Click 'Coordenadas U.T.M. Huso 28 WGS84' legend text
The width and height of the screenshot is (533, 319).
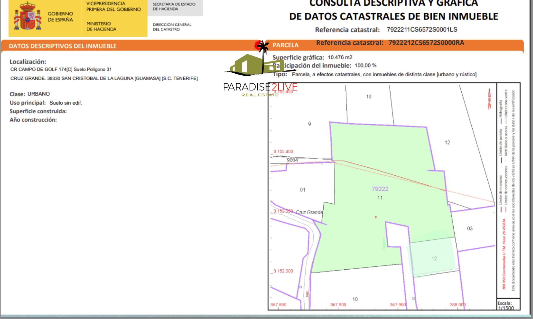click(504, 254)
